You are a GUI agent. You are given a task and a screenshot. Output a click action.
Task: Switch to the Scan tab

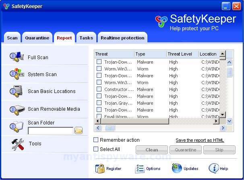tap(12, 37)
